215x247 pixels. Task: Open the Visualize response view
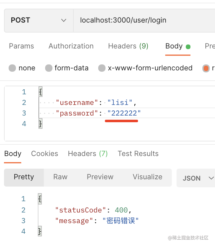point(147,177)
